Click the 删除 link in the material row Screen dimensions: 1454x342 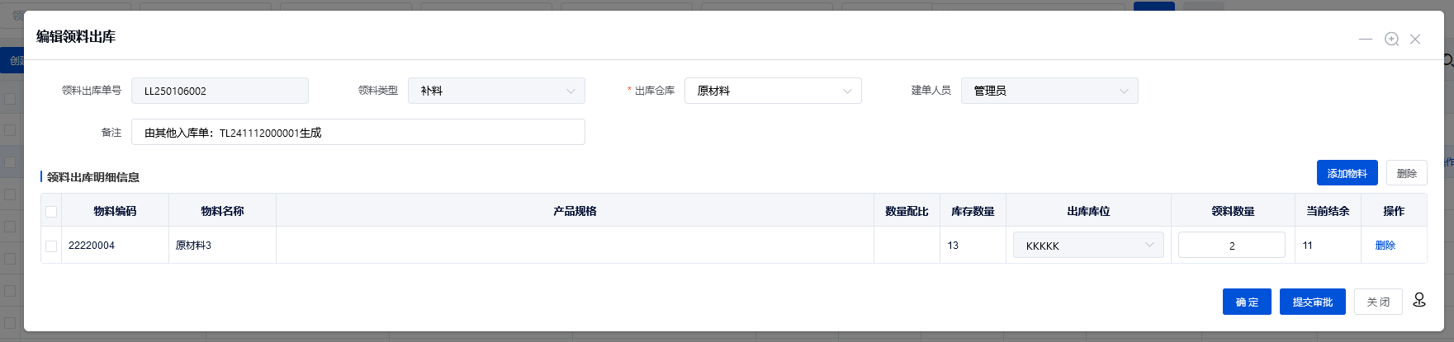(x=1385, y=246)
